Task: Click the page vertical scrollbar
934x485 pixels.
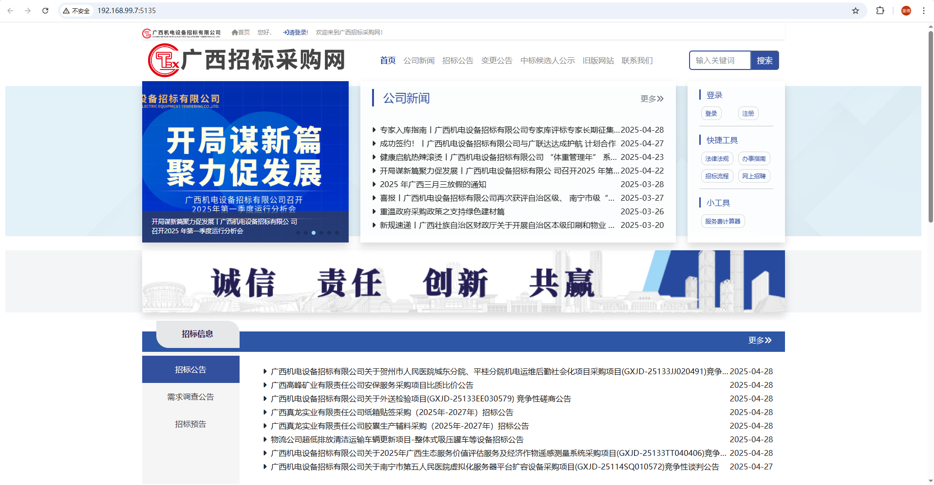Action: [x=931, y=126]
